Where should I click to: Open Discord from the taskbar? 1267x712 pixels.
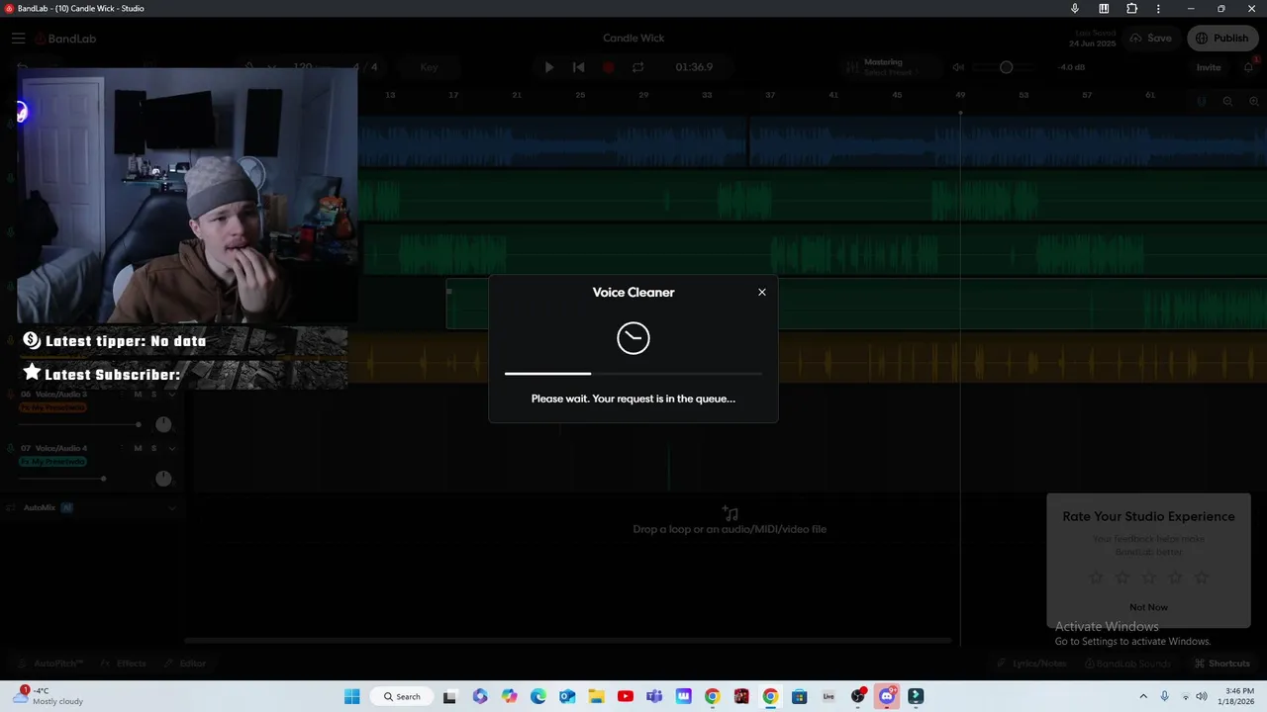887,696
